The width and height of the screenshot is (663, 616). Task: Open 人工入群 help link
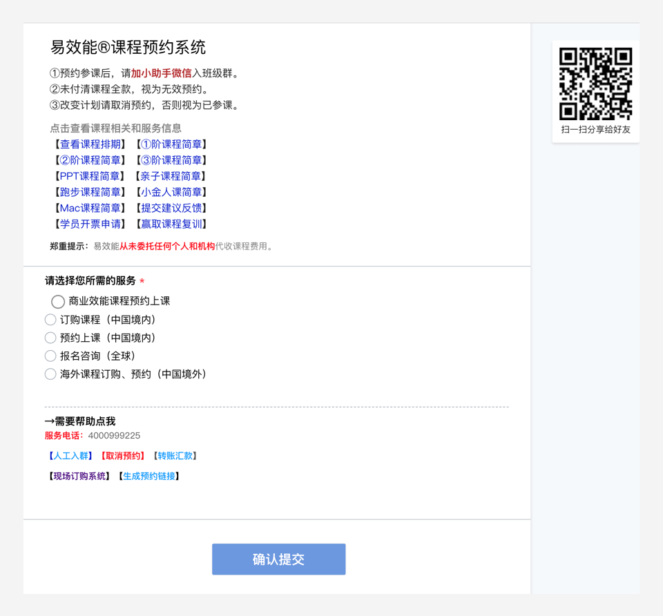[70, 456]
